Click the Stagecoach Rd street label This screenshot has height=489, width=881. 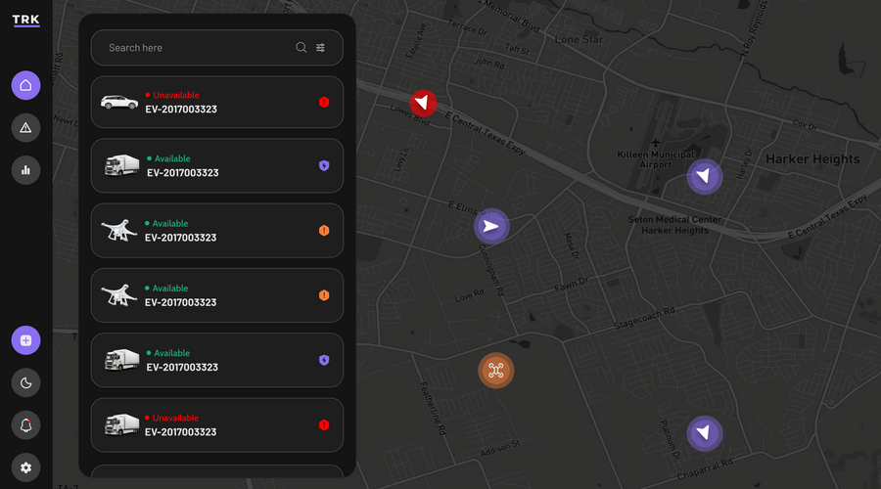click(x=644, y=318)
